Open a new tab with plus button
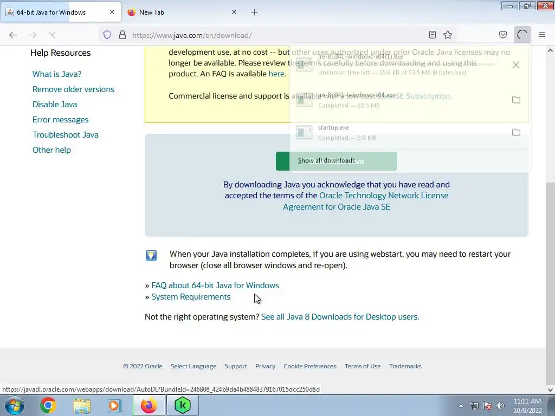This screenshot has width=555, height=416. click(x=255, y=12)
